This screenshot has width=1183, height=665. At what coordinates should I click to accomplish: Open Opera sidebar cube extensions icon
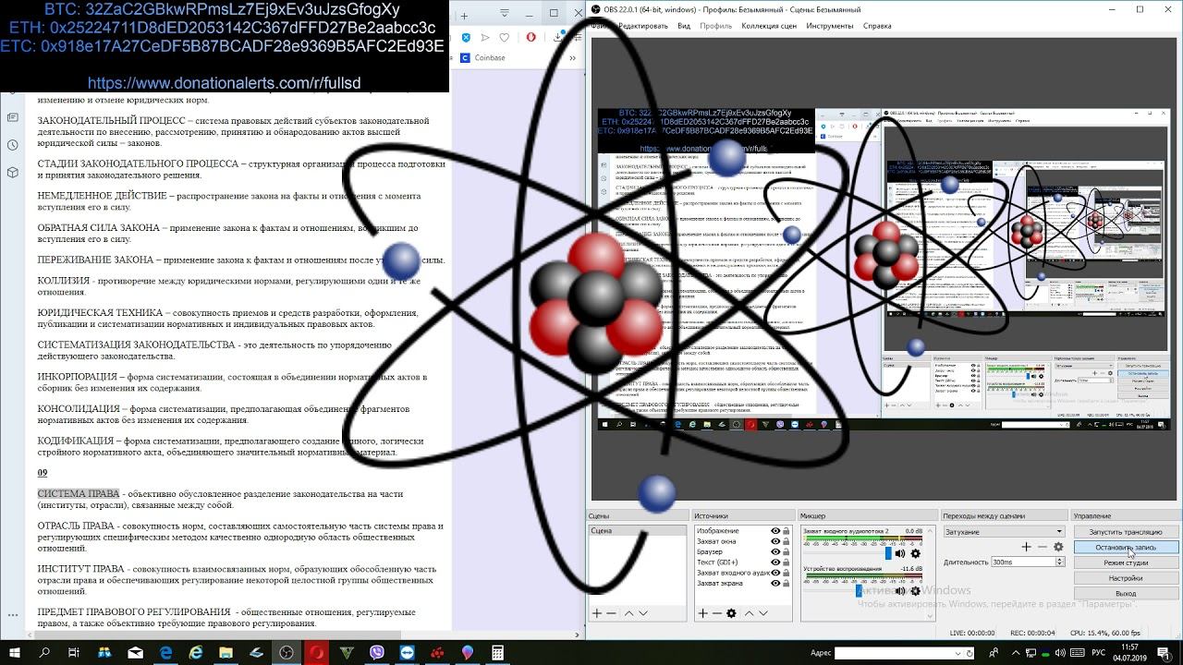tap(12, 172)
